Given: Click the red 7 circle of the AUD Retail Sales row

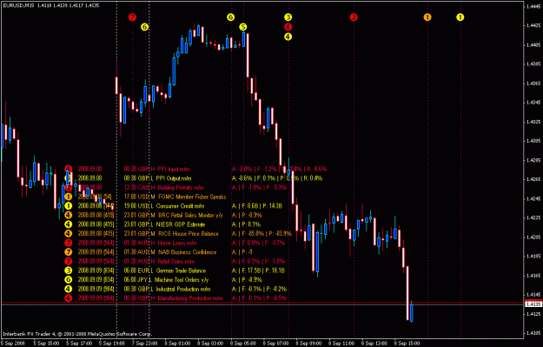Looking at the screenshot, I should pyautogui.click(x=69, y=261).
